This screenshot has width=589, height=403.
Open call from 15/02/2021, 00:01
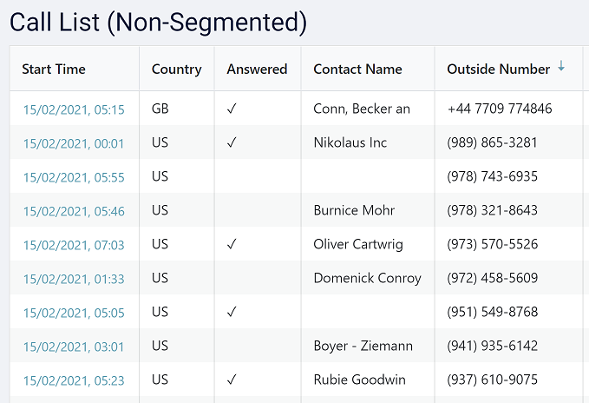(74, 143)
